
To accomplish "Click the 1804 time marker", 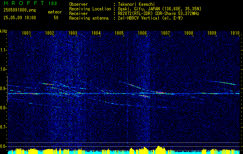I will 96,33.
